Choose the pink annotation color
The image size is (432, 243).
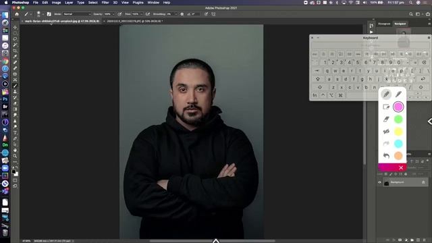pos(398,107)
